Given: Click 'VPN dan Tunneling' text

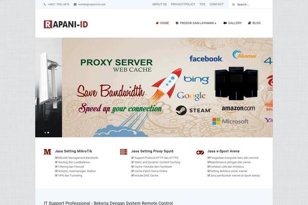Looking at the screenshot, I should [x=70, y=175].
